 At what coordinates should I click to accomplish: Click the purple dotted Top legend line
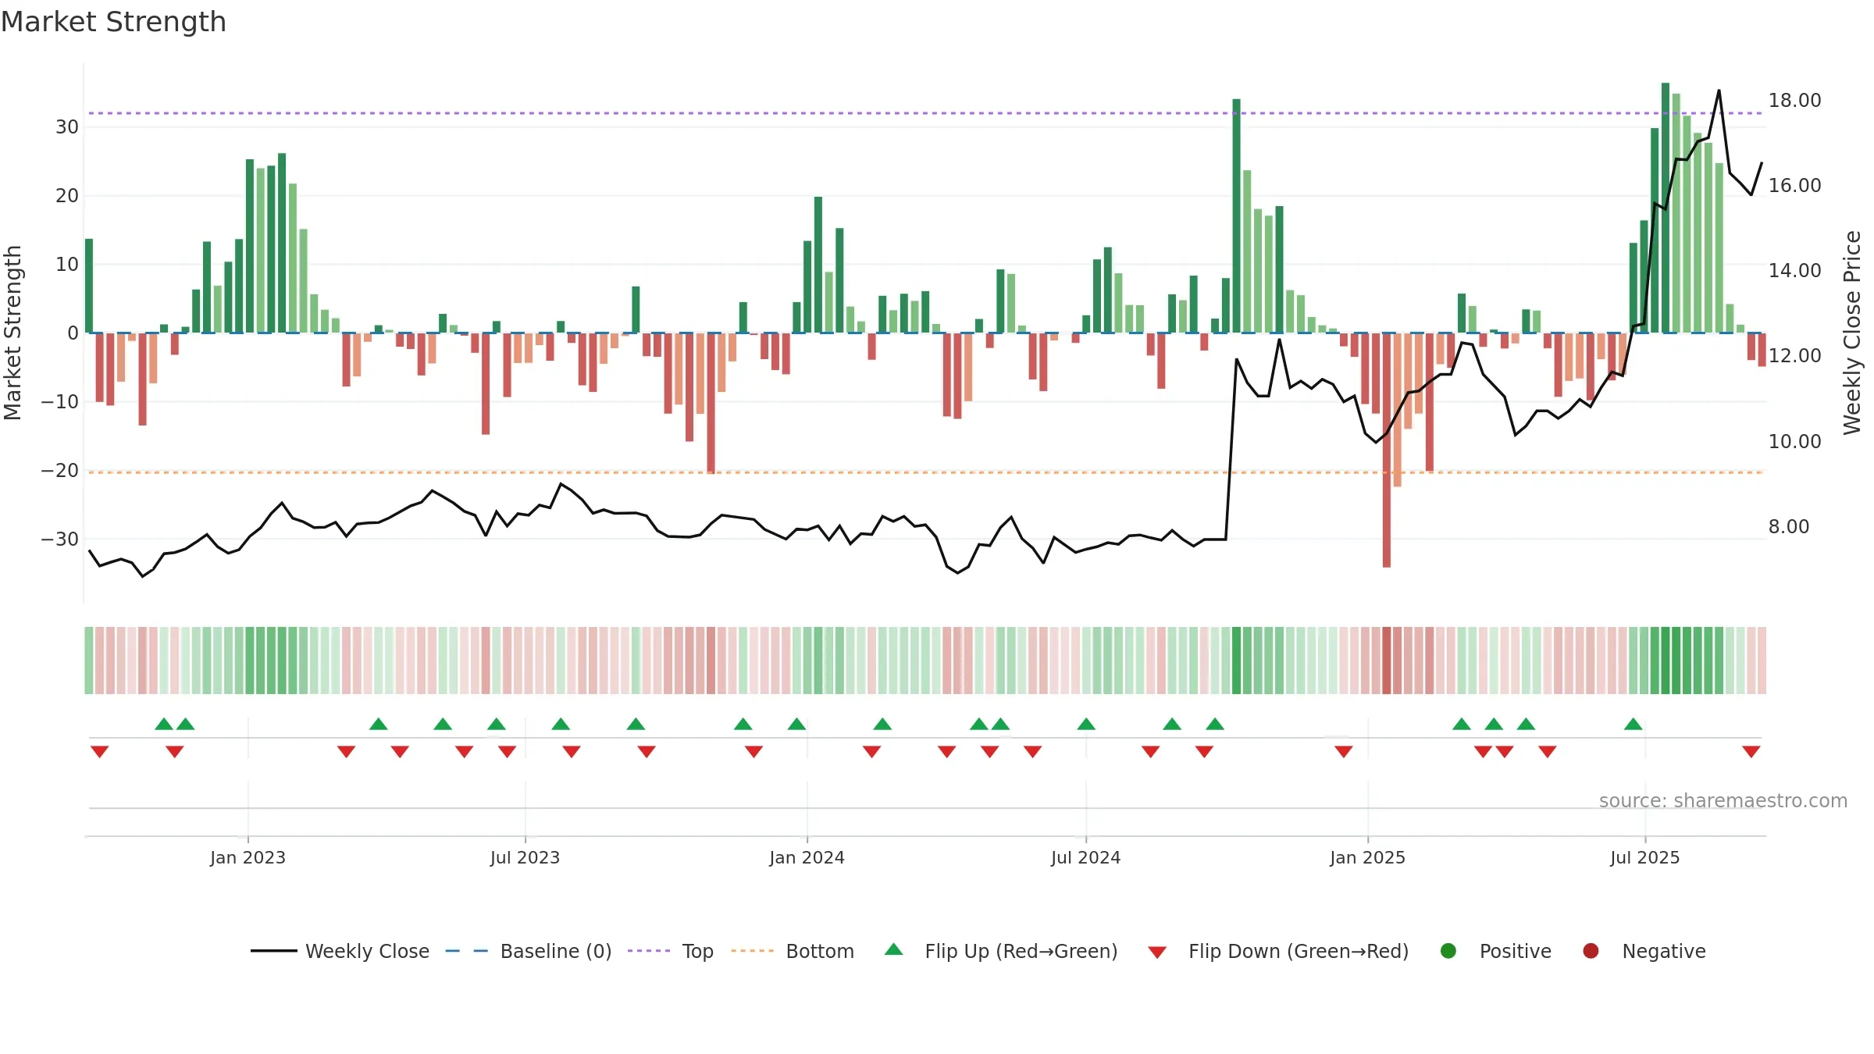649,951
